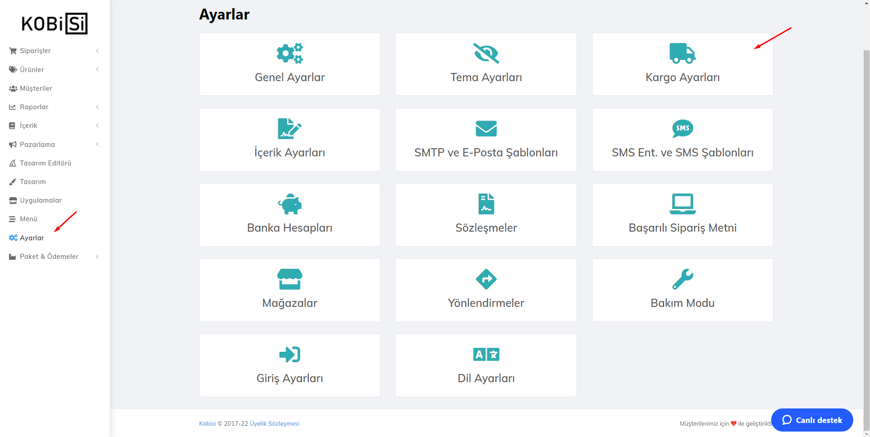Click the Kobisi logo
870x437 pixels.
[54, 24]
